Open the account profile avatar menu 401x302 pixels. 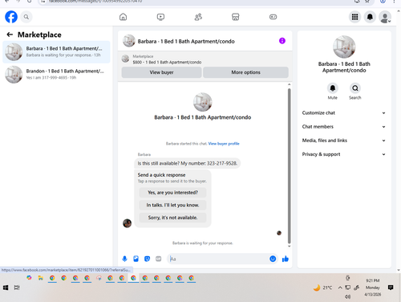(385, 17)
